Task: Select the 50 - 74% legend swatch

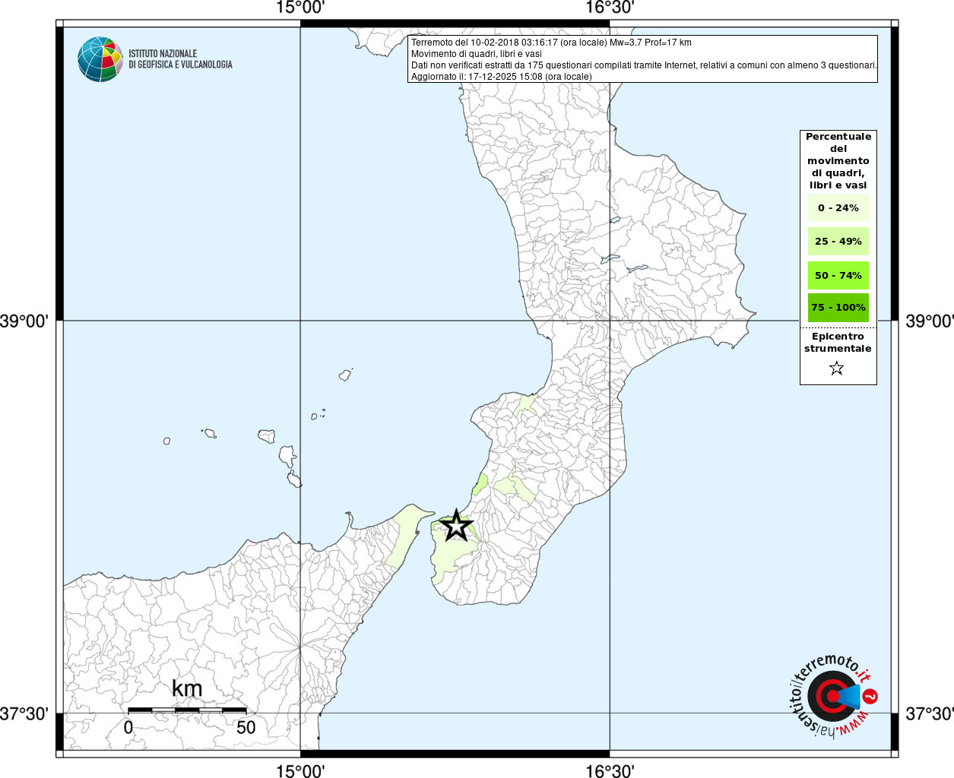Action: 838,275
